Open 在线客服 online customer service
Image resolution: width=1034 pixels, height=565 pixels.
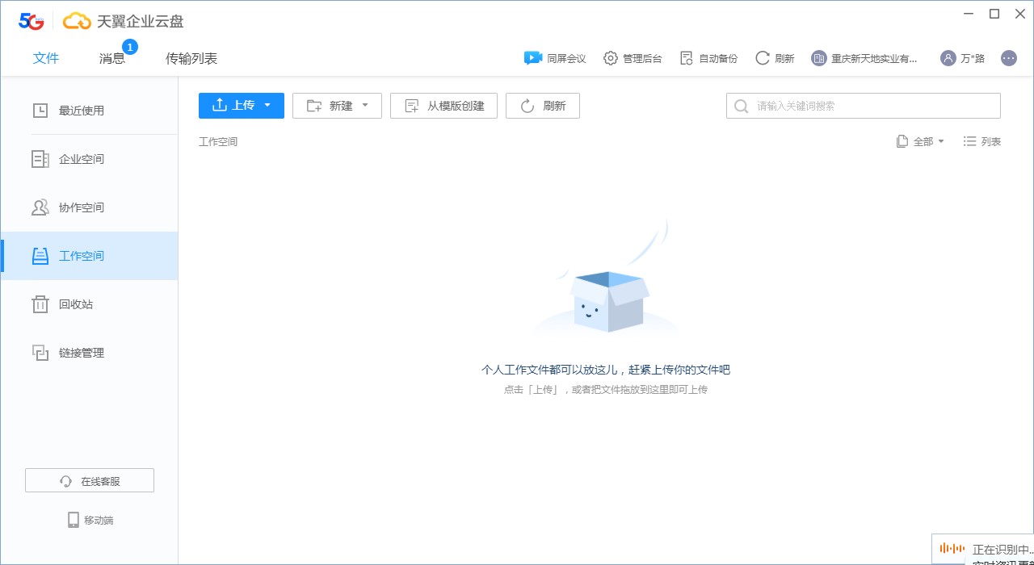pyautogui.click(x=89, y=479)
